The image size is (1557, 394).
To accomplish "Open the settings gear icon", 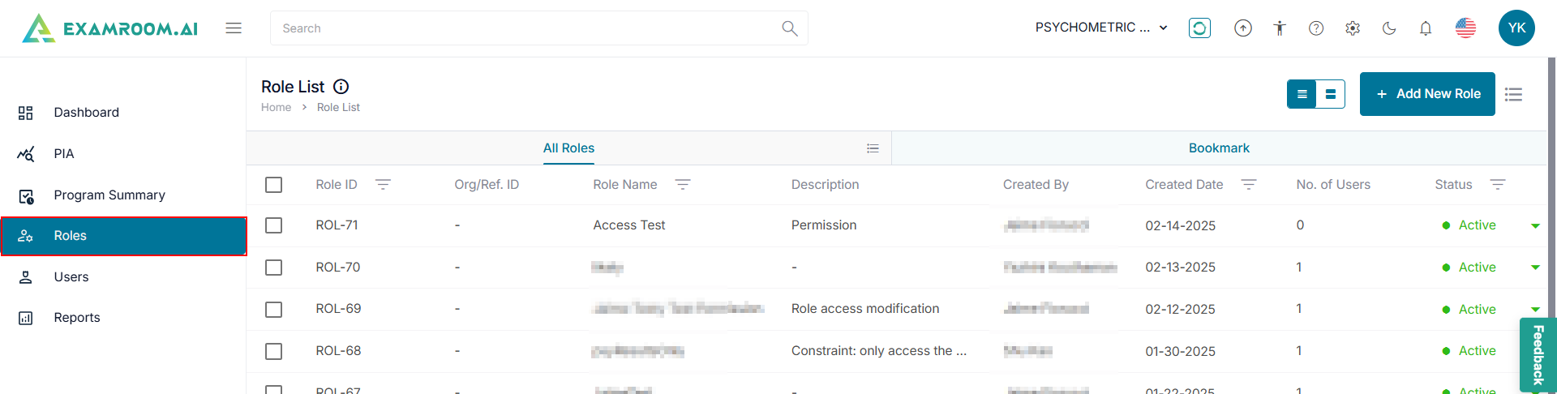I will pyautogui.click(x=1353, y=28).
